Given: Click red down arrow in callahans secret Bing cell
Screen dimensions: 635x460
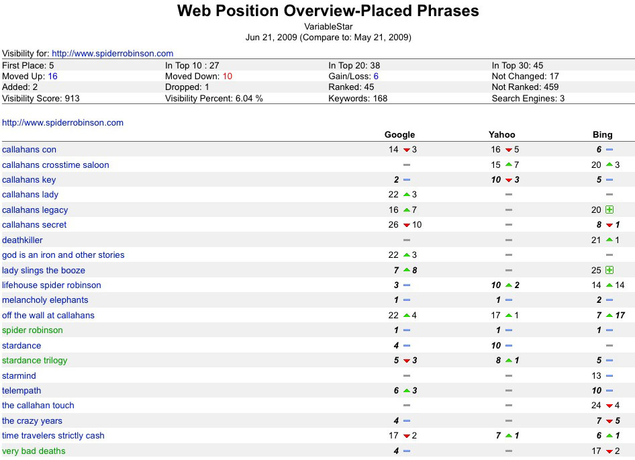Looking at the screenshot, I should click(x=609, y=225).
